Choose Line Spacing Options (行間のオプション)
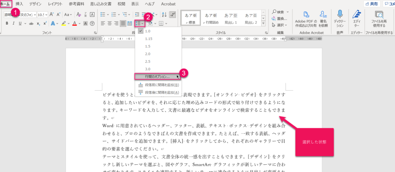The width and height of the screenshot is (395, 172). pyautogui.click(x=157, y=76)
